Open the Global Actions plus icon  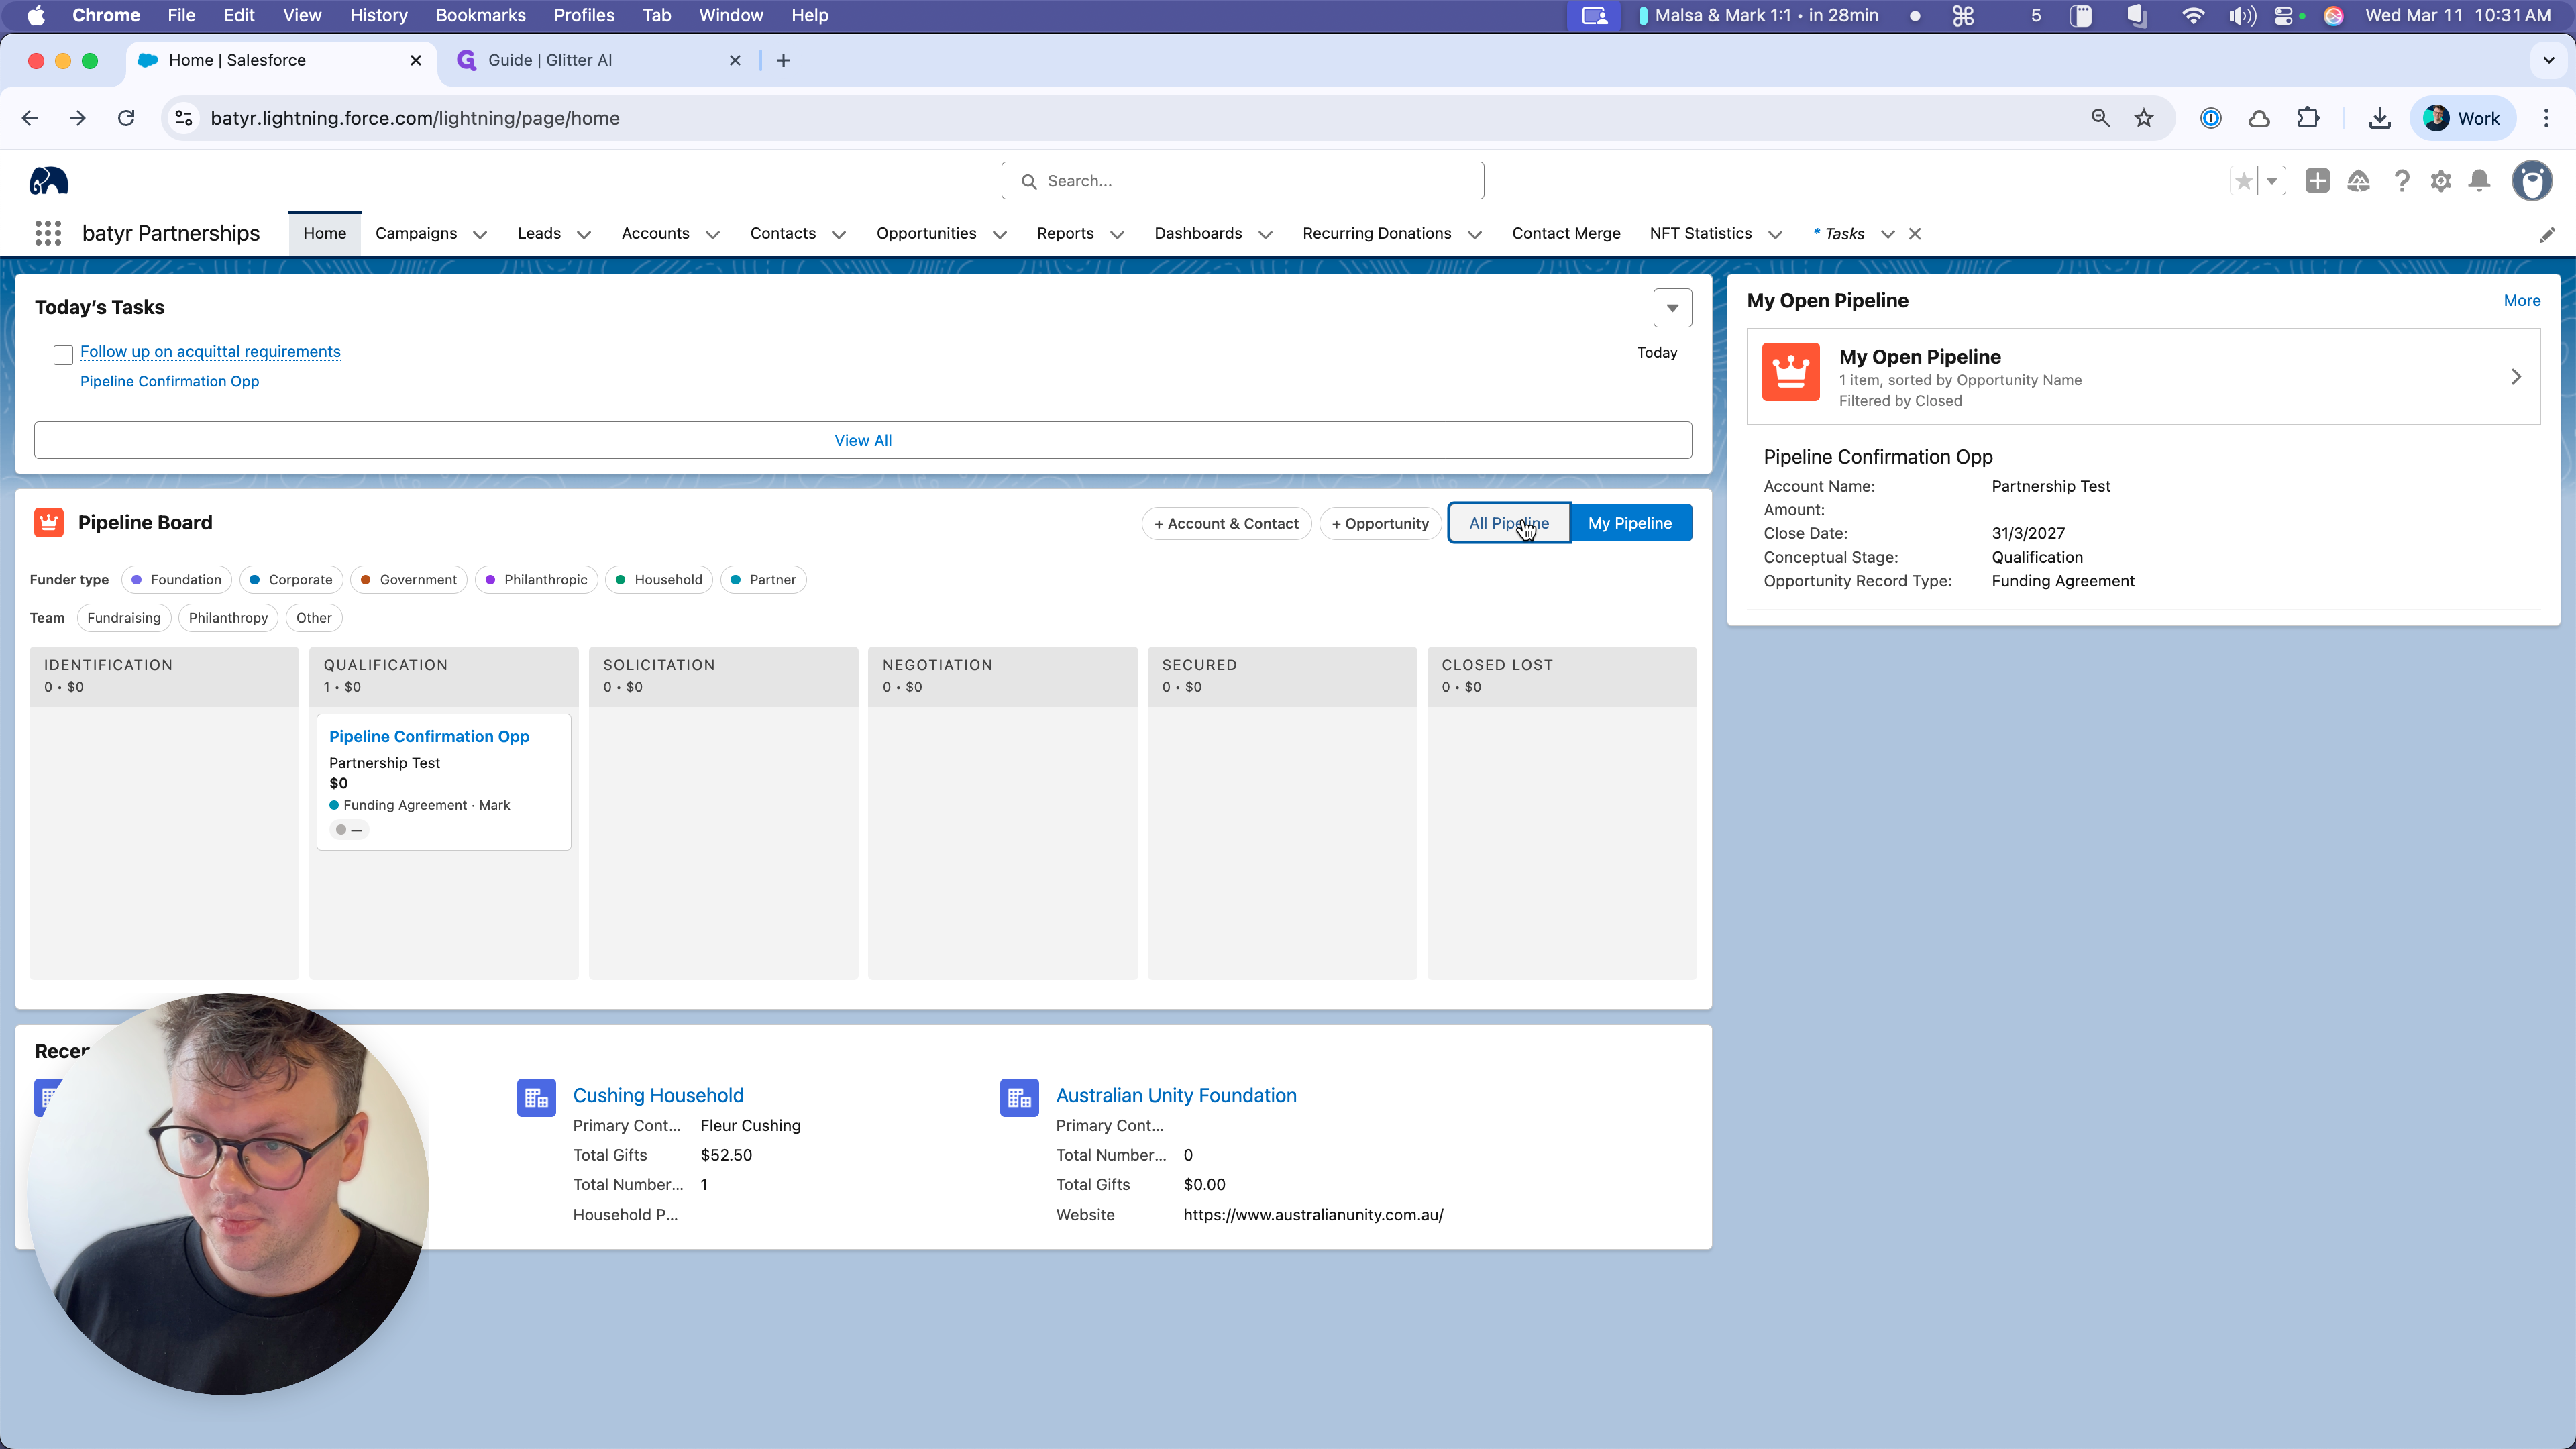(2317, 181)
